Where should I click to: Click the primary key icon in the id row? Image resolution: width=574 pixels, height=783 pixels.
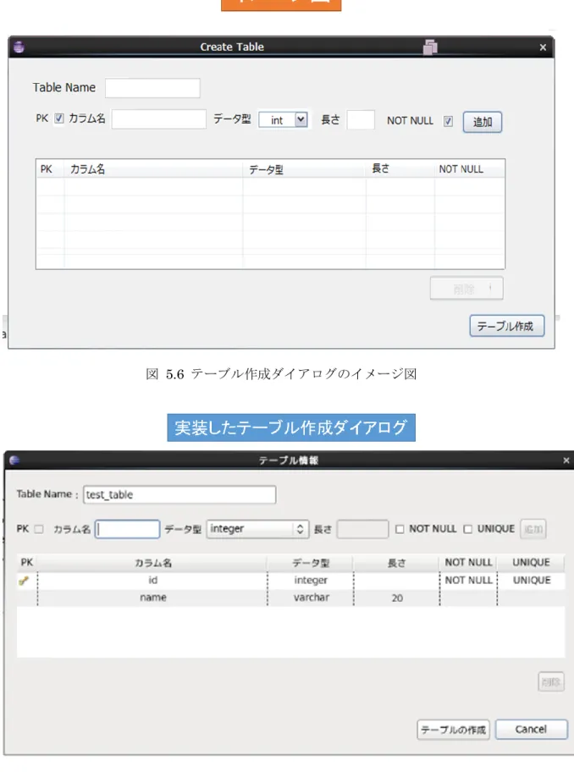coord(24,580)
